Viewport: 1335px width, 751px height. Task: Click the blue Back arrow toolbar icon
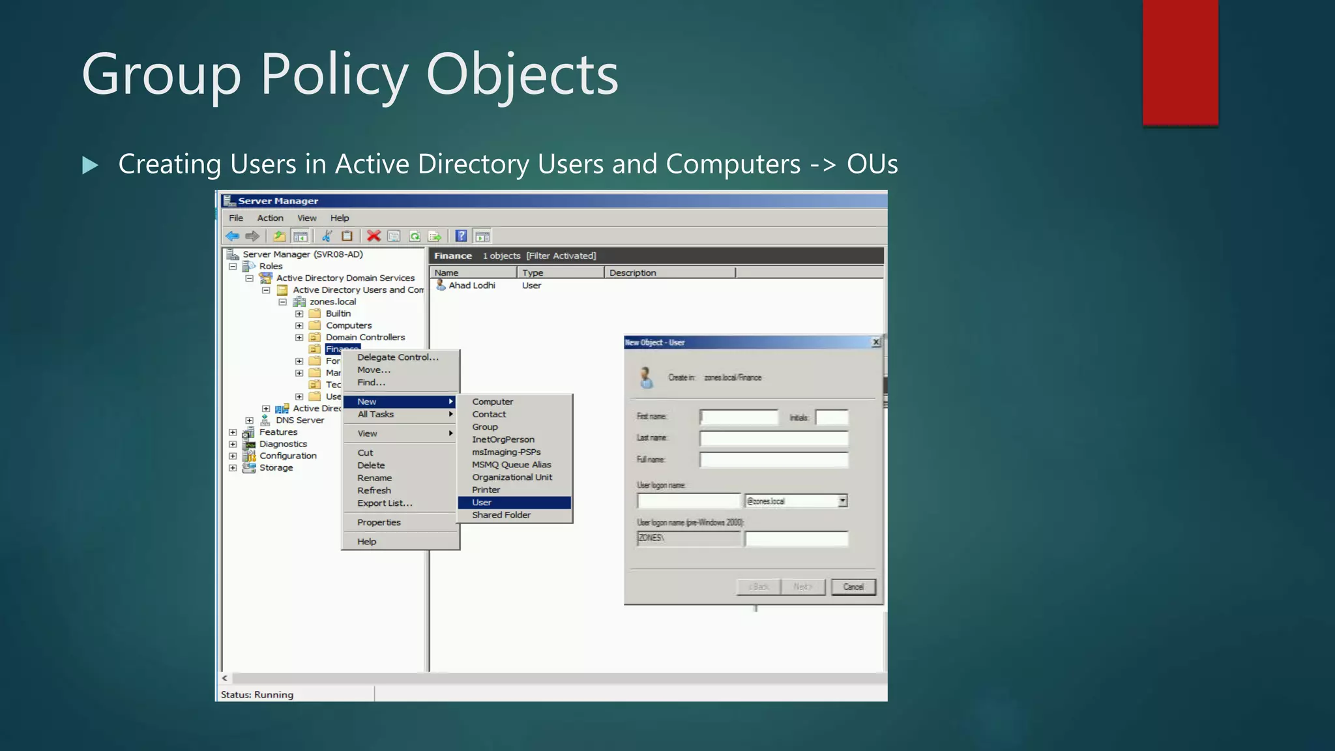click(x=232, y=236)
